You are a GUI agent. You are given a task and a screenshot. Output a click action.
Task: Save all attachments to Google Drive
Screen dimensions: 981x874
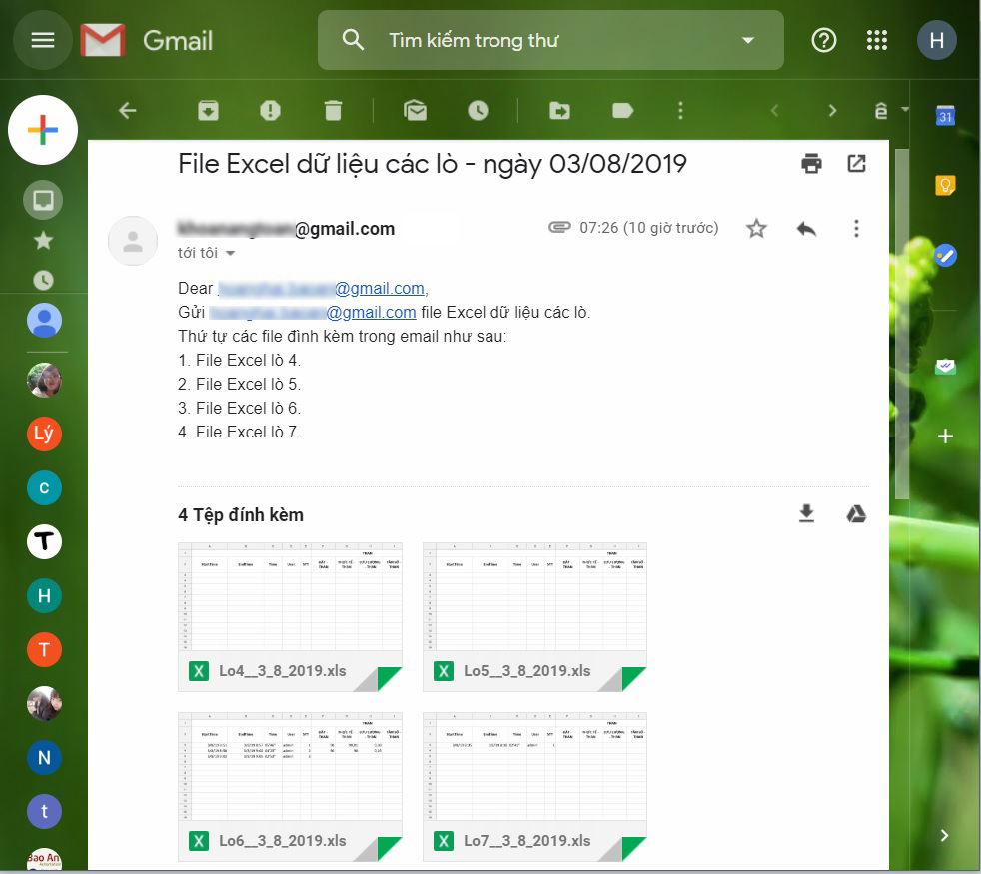[856, 514]
